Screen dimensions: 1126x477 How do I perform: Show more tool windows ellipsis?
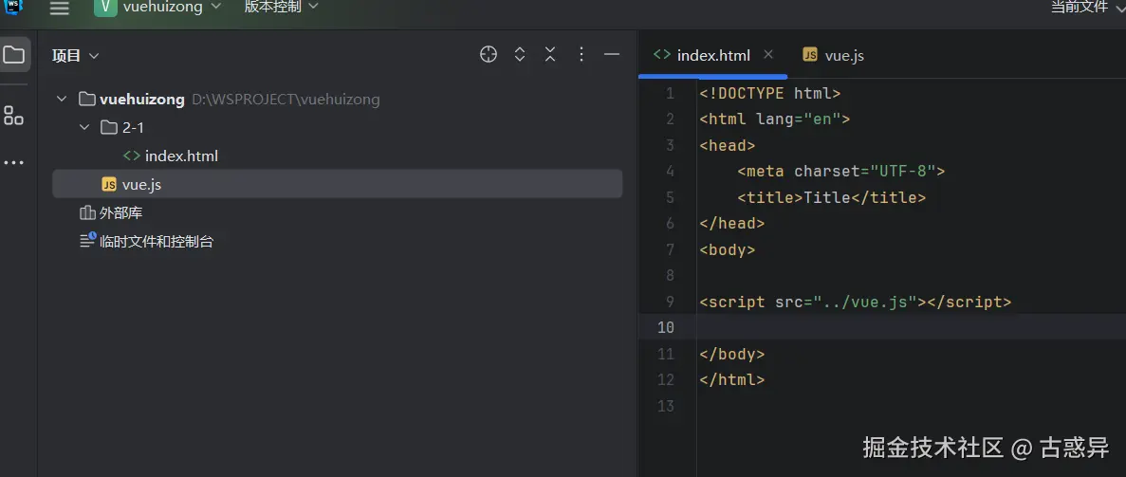click(14, 163)
